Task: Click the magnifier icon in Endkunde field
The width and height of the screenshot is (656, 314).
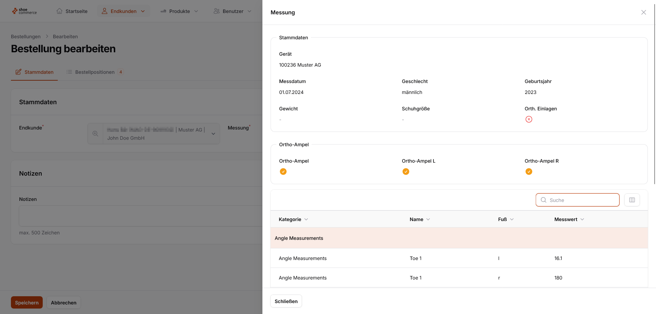Action: pyautogui.click(x=95, y=134)
